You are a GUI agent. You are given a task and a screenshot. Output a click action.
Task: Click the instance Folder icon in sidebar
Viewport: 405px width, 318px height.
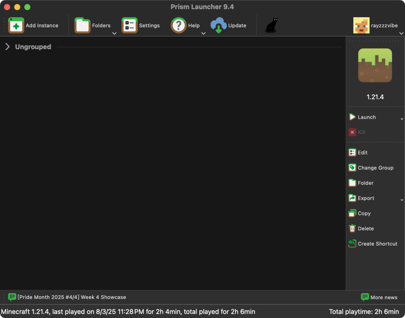(352, 183)
